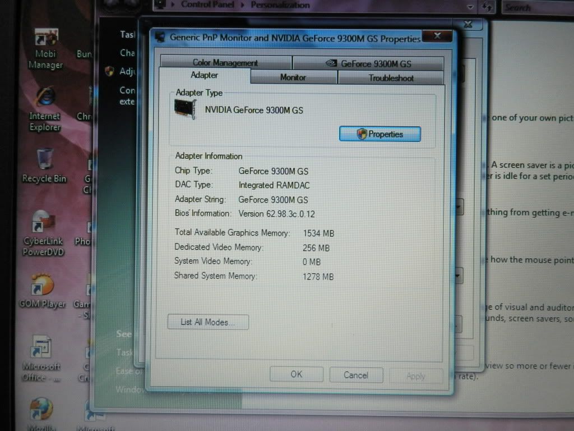574x431 pixels.
Task: Click the 1534 MB total graphics memory value
Action: coord(318,233)
